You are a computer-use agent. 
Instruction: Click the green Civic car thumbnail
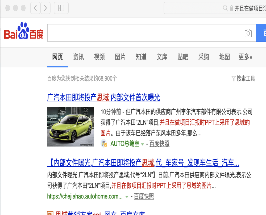coord(70,126)
